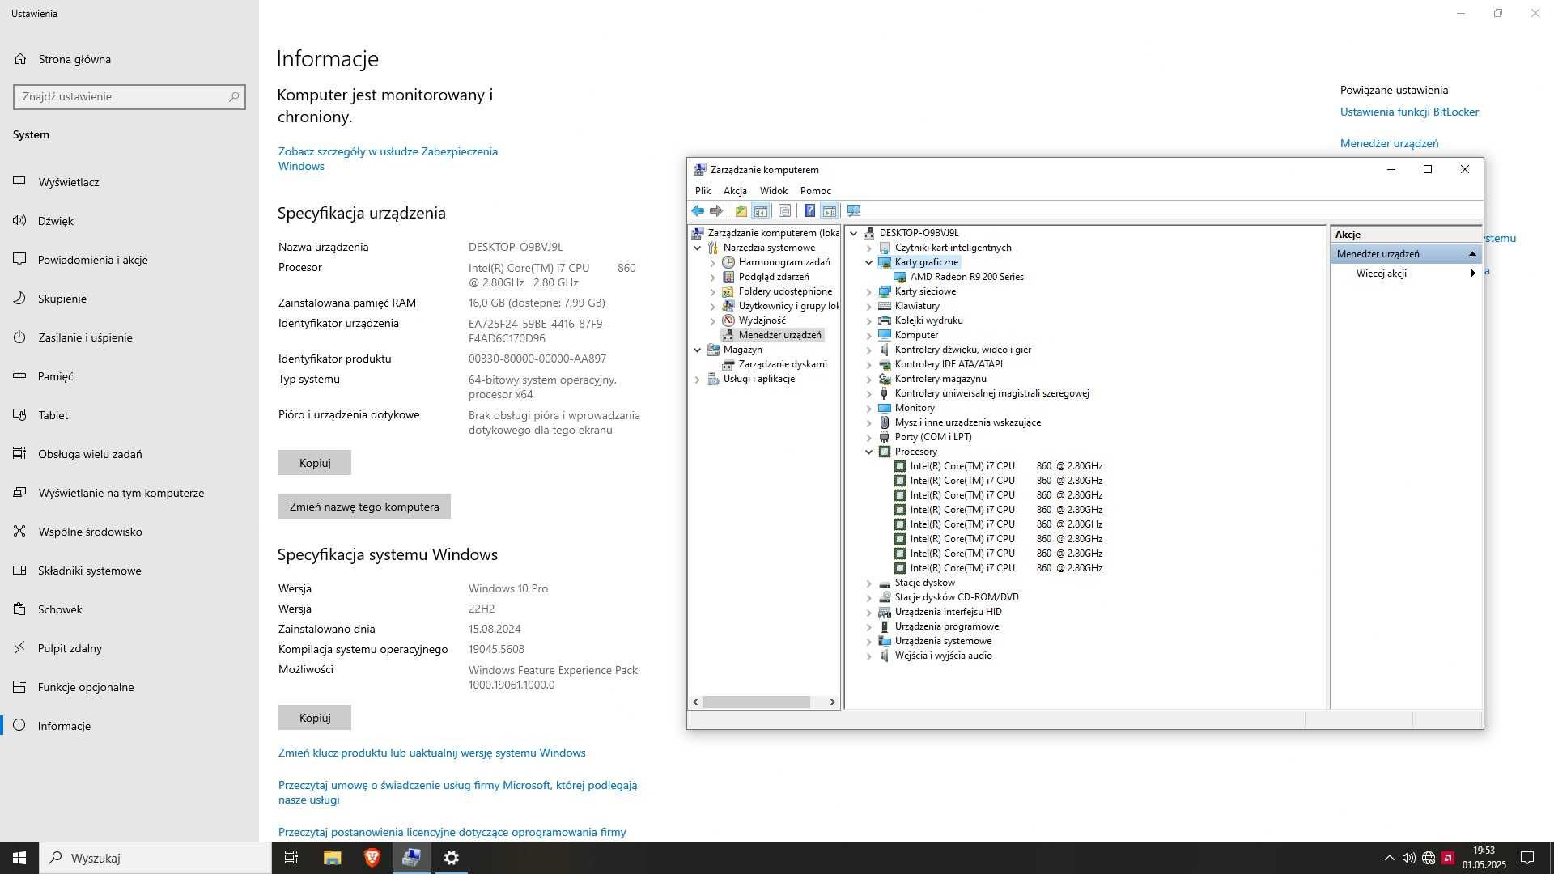Collapse the Menedżer urządzeń actions section arrow

point(1472,254)
